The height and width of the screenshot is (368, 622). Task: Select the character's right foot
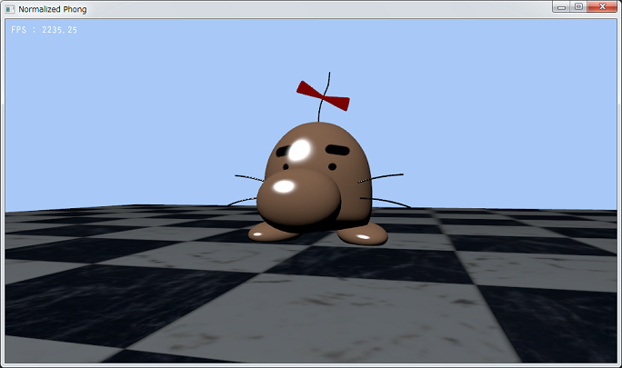[364, 236]
